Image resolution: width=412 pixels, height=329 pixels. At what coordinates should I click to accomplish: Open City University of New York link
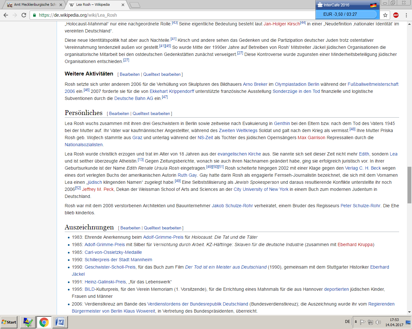[x=261, y=190]
